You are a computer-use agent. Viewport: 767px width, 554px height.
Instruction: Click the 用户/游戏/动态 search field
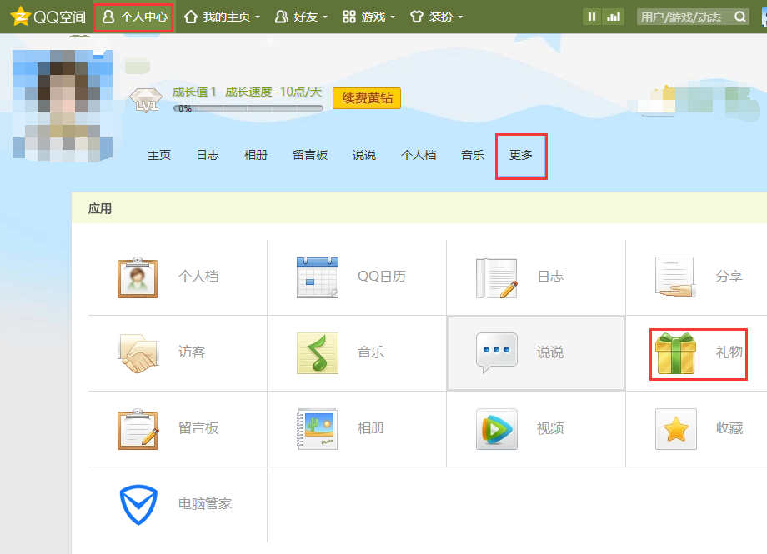pyautogui.click(x=684, y=16)
